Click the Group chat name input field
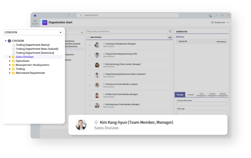 [202, 104]
